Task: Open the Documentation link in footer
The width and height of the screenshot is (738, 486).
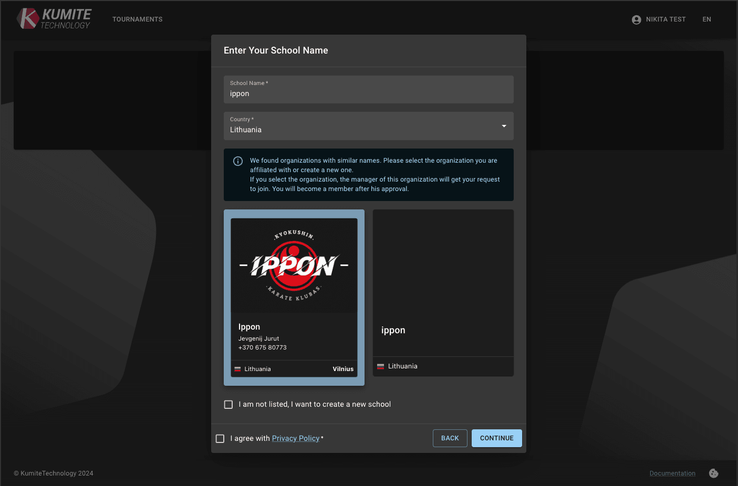Action: 672,473
